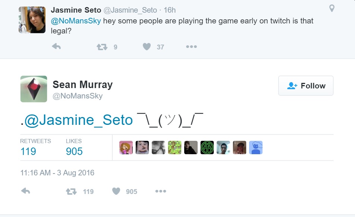Reply to Jasmine Seto's tweet
Screen dimensions: 355x217
tap(56, 47)
